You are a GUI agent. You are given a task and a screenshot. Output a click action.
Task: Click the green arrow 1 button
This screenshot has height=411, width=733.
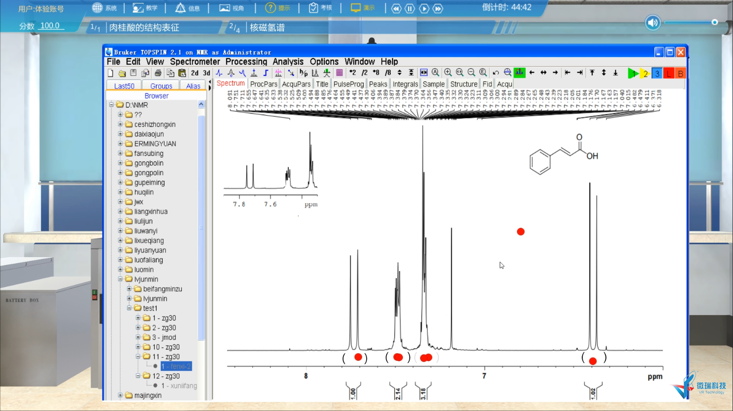(x=632, y=73)
